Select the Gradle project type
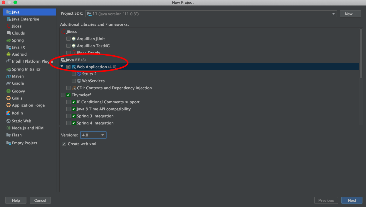Screen dimensions: 366x207 click(x=30, y=83)
